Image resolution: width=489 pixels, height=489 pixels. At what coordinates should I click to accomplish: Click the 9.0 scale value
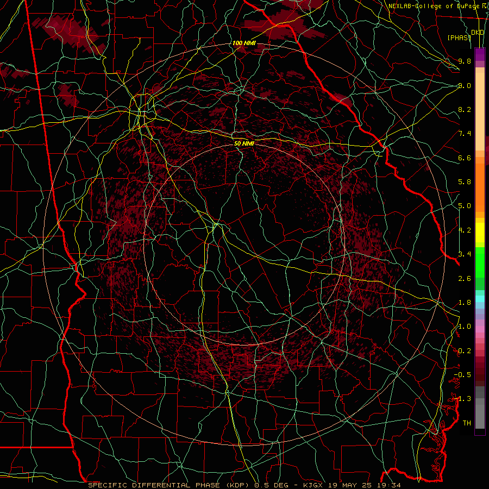pos(465,85)
